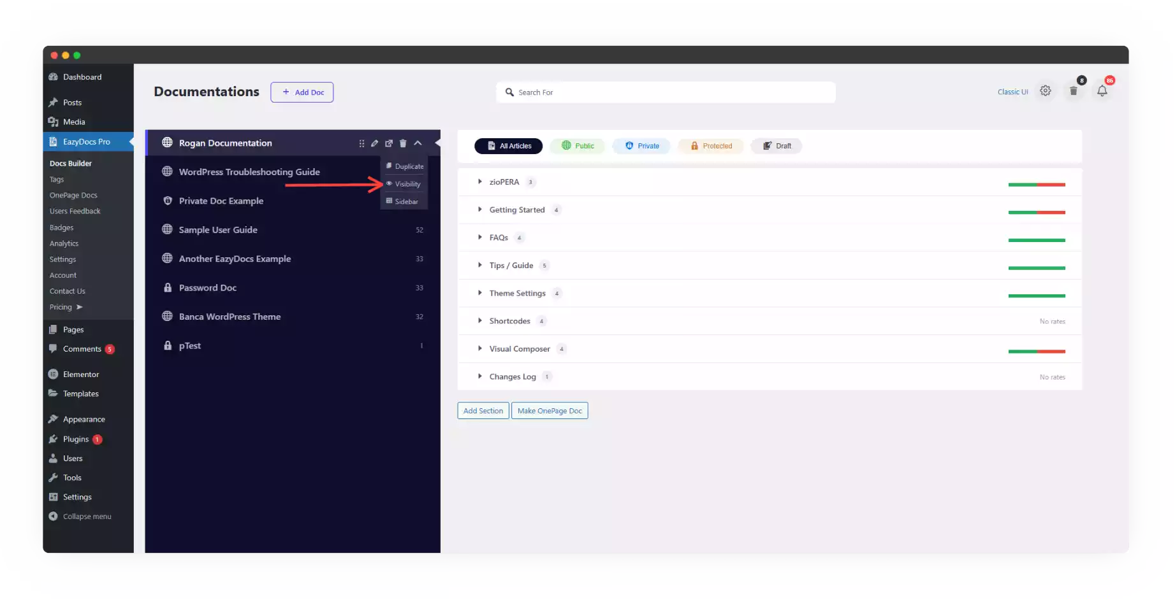
Task: Click the drag handle icon on Rogan Documentation
Action: 361,143
